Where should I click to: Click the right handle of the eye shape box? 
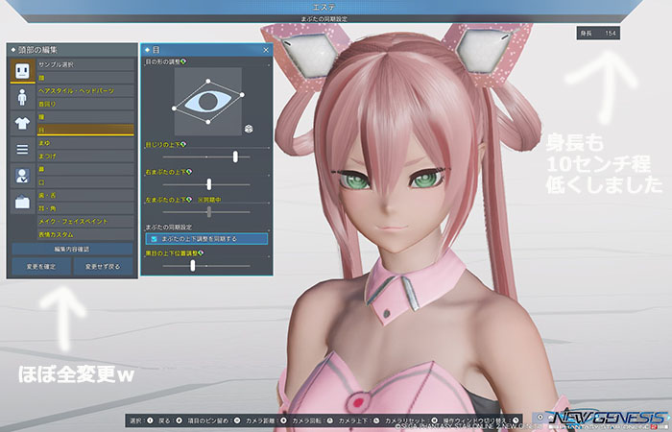pyautogui.click(x=242, y=95)
